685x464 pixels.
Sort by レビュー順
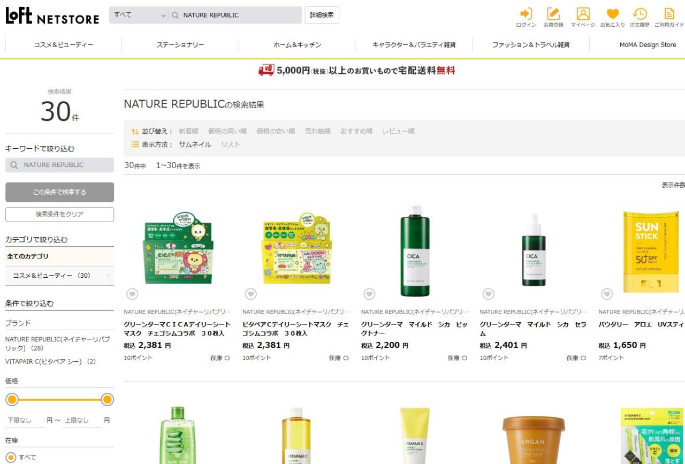pyautogui.click(x=398, y=131)
